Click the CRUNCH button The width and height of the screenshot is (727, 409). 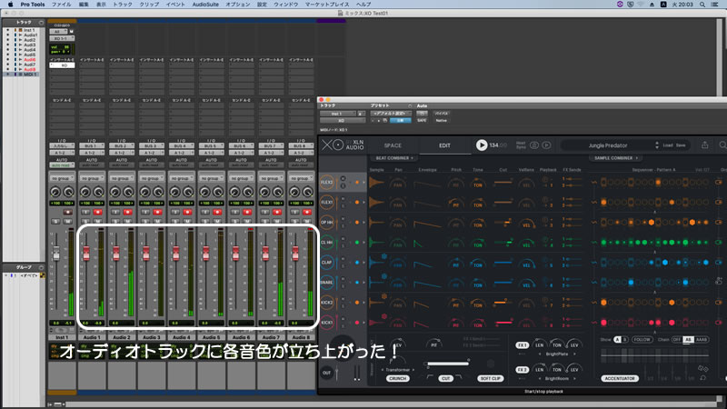[x=397, y=378]
